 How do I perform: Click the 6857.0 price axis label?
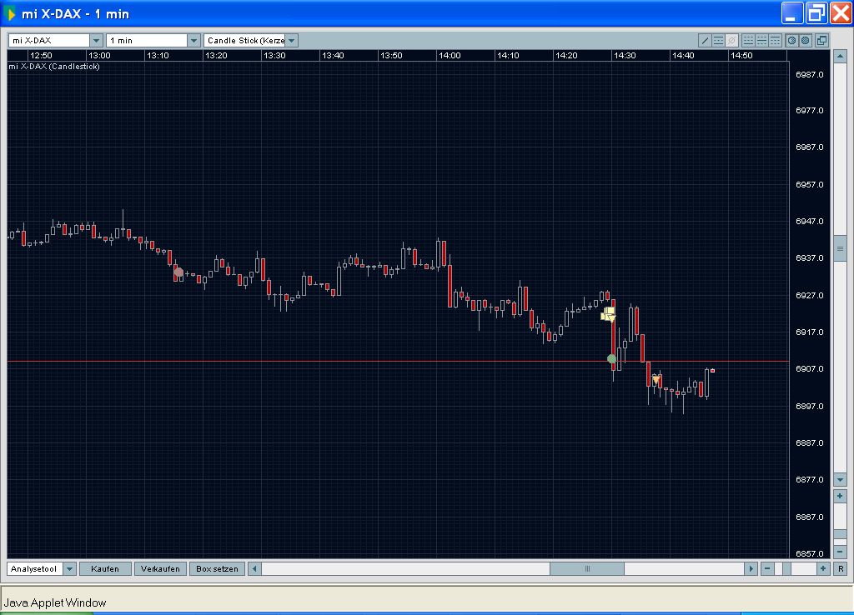click(x=809, y=553)
